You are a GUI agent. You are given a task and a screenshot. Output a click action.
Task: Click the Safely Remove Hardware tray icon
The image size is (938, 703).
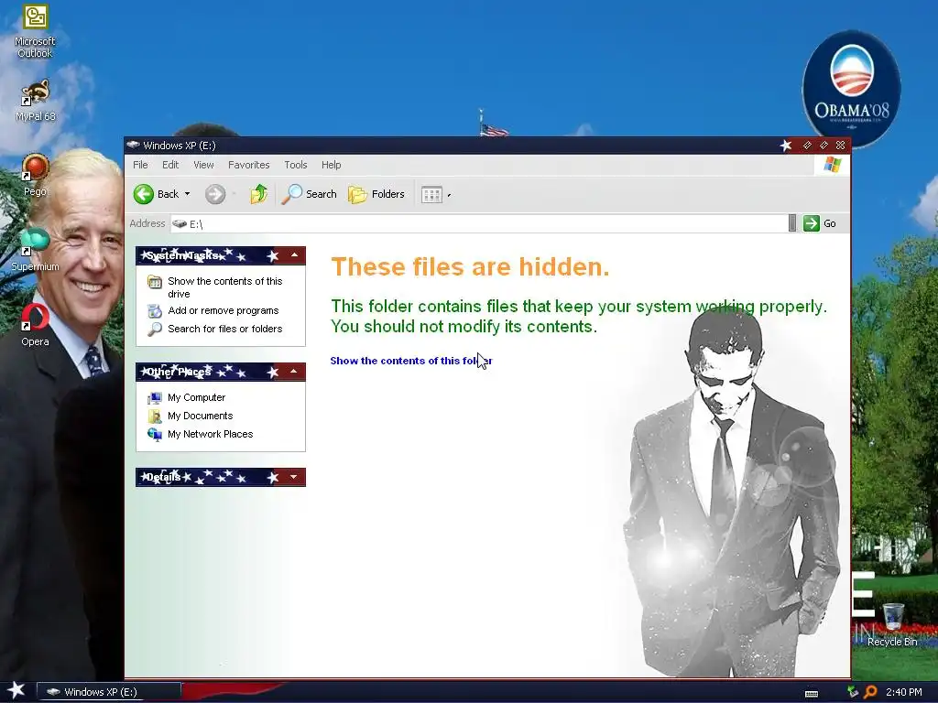tap(853, 692)
